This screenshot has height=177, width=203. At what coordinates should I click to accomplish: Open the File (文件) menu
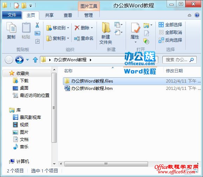click(x=12, y=15)
